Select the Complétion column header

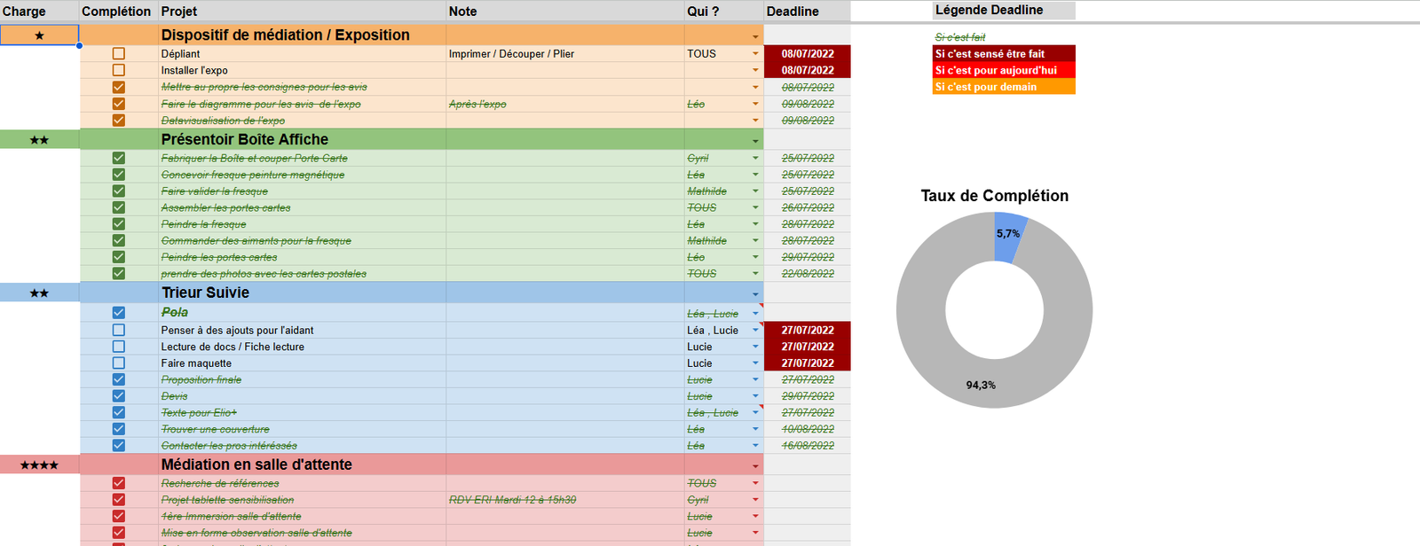(116, 12)
